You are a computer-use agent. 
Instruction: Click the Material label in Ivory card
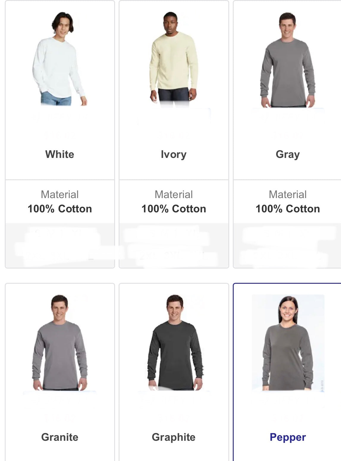[x=174, y=195]
